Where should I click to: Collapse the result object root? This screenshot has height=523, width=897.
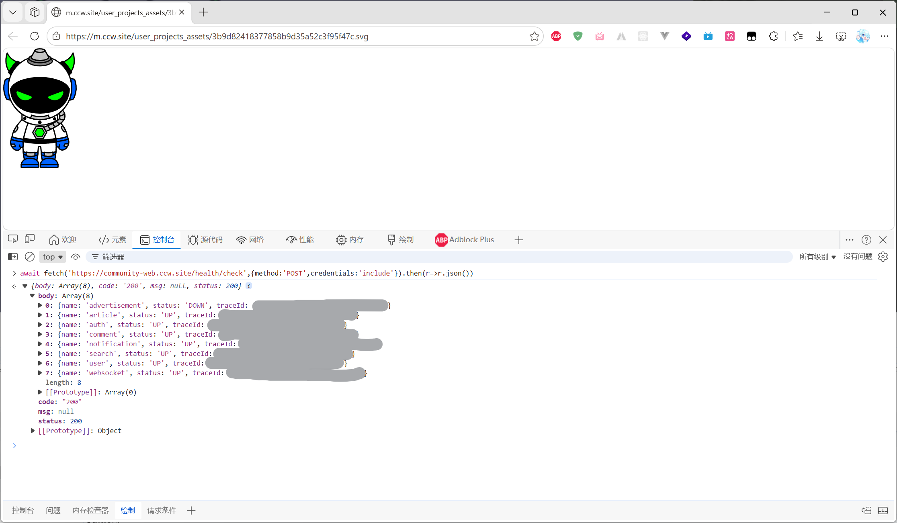(25, 286)
